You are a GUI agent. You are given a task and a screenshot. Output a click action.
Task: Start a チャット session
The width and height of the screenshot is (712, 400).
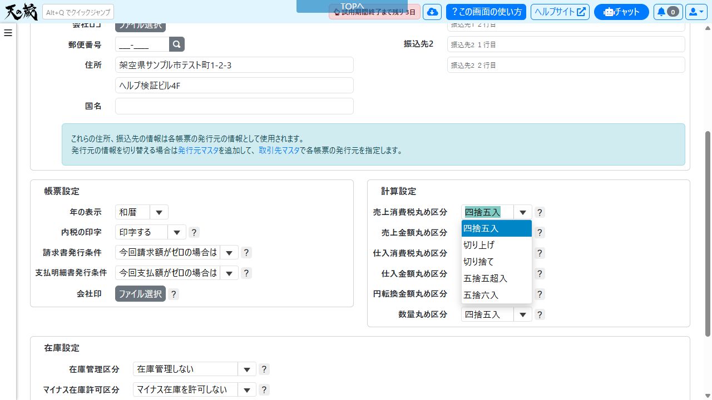621,12
